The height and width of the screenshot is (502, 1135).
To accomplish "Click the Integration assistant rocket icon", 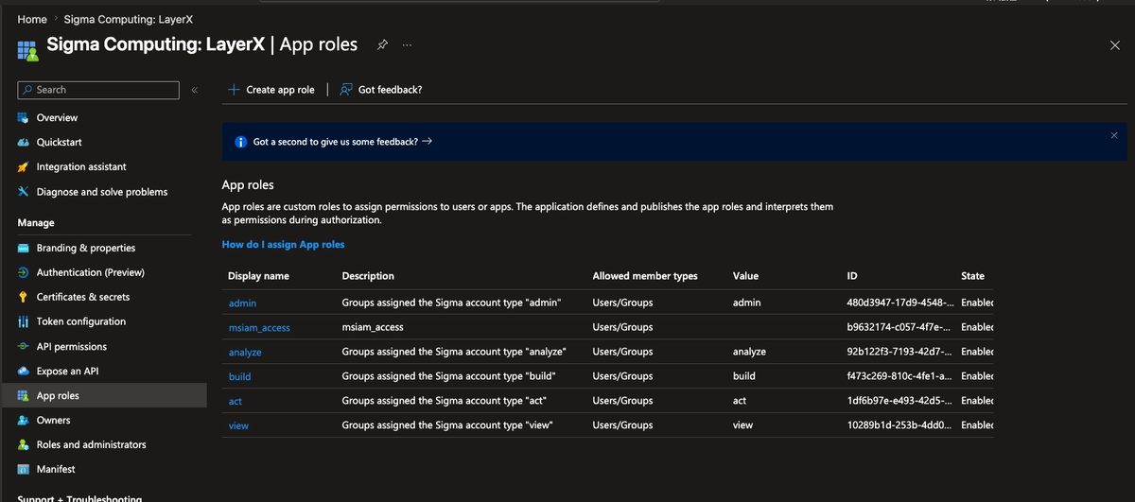I will pyautogui.click(x=24, y=167).
